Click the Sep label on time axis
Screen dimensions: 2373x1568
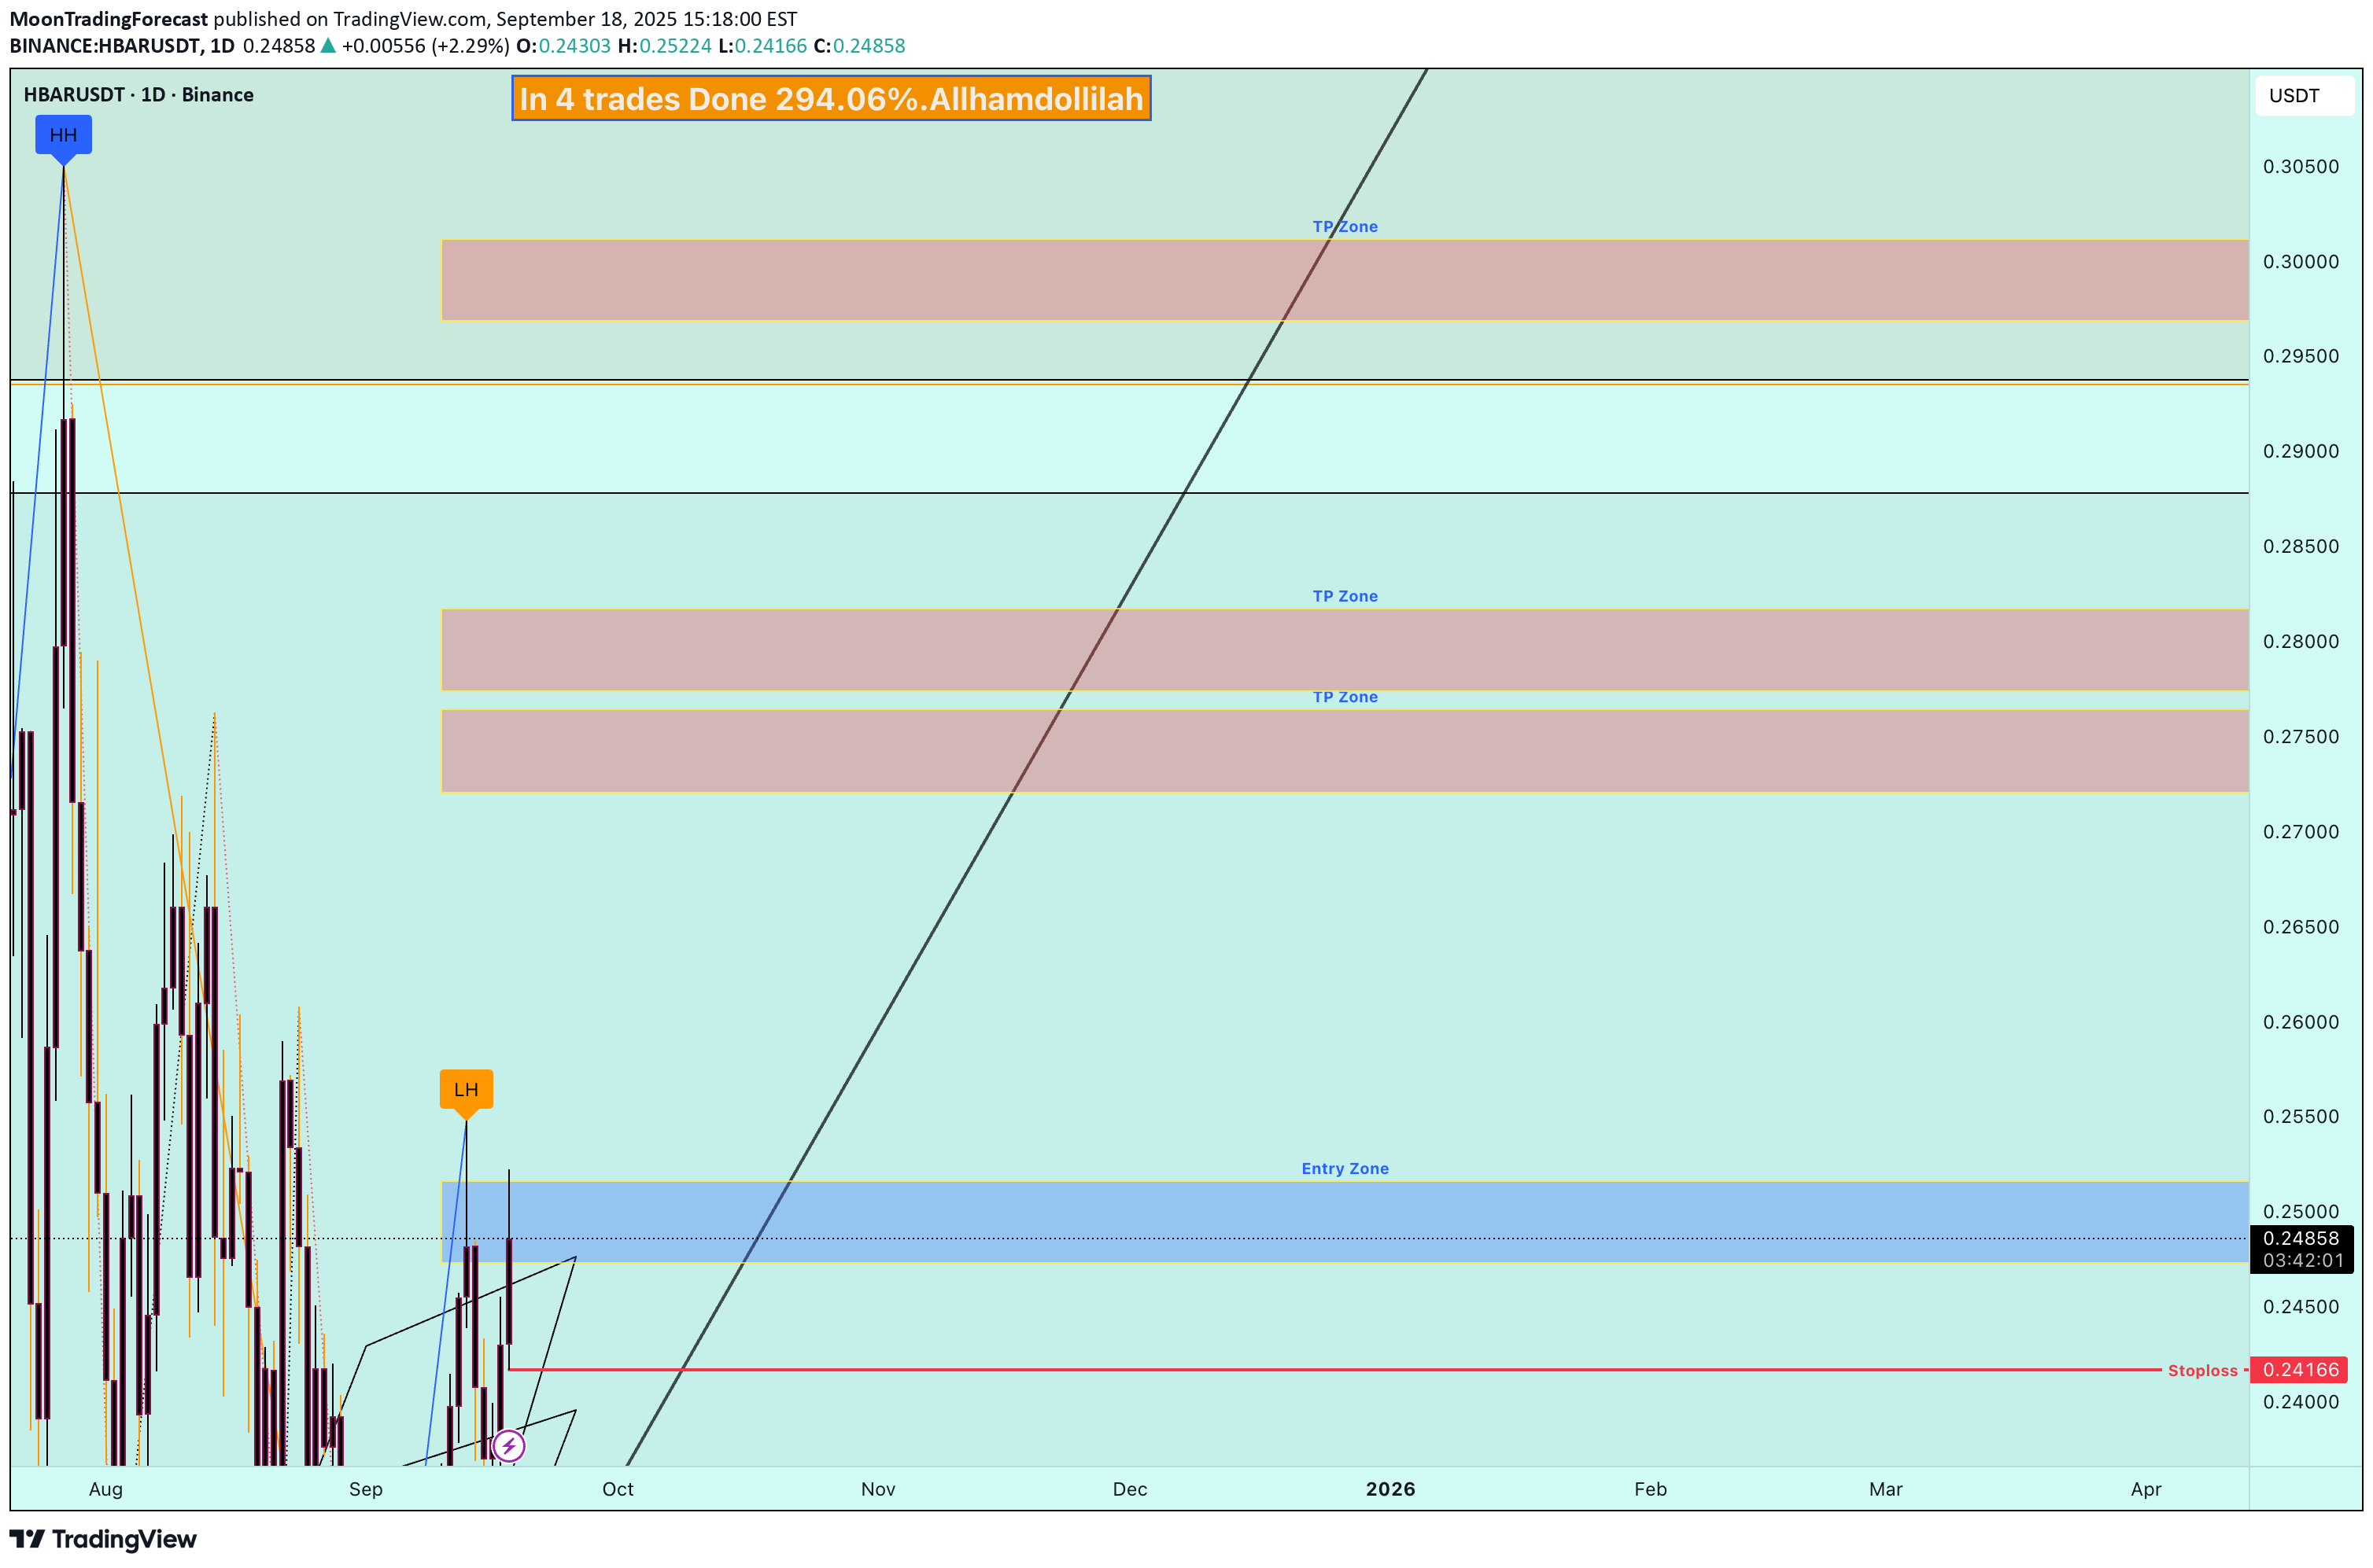click(x=366, y=1489)
